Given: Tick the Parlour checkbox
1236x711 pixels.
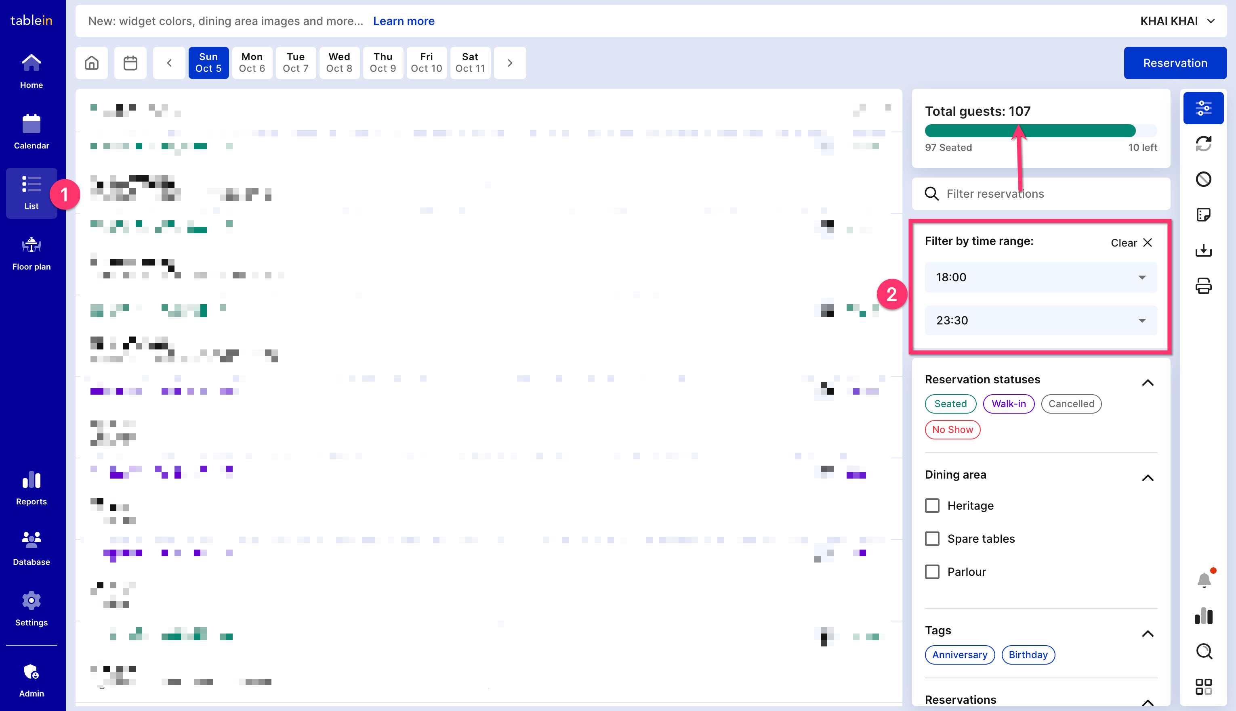Looking at the screenshot, I should [932, 572].
